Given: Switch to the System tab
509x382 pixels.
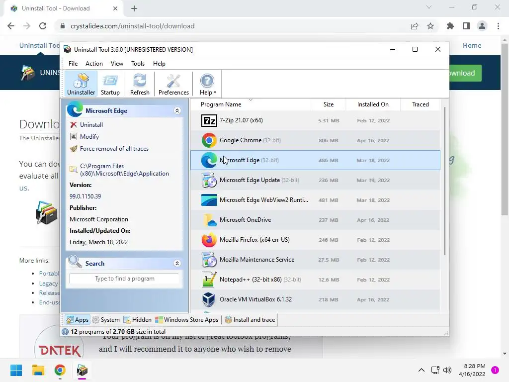Looking at the screenshot, I should point(106,320).
